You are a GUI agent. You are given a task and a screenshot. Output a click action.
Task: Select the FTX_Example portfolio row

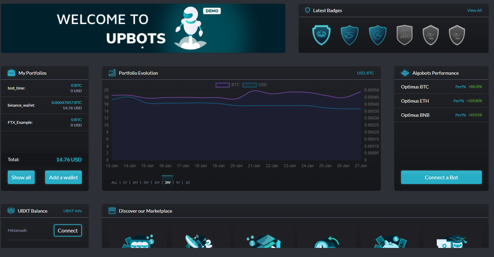click(45, 122)
